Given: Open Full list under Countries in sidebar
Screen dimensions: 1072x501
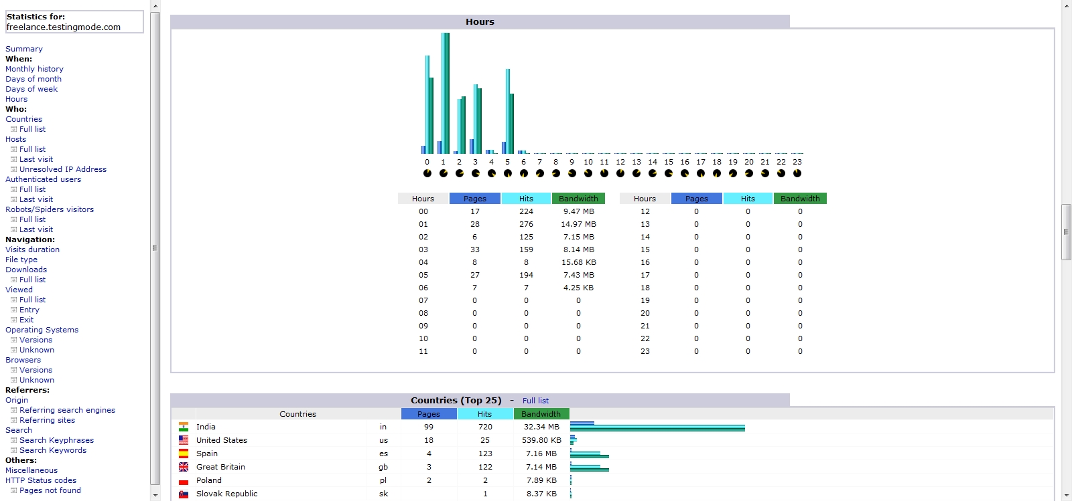Looking at the screenshot, I should [32, 129].
